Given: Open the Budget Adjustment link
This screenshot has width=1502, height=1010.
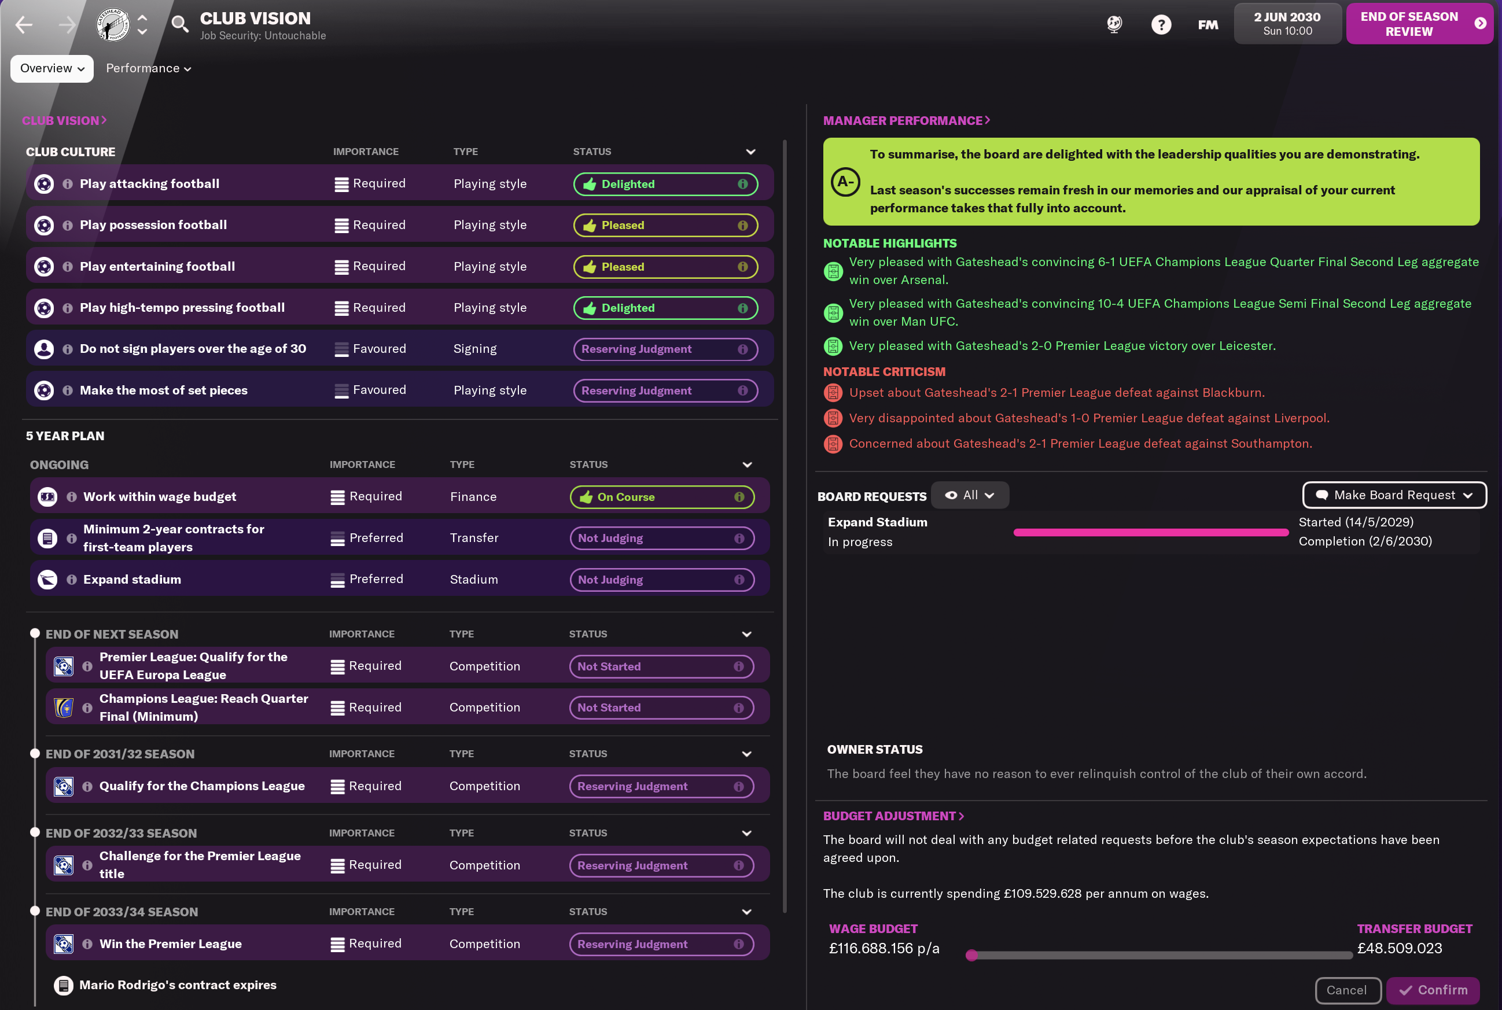Looking at the screenshot, I should (893, 816).
